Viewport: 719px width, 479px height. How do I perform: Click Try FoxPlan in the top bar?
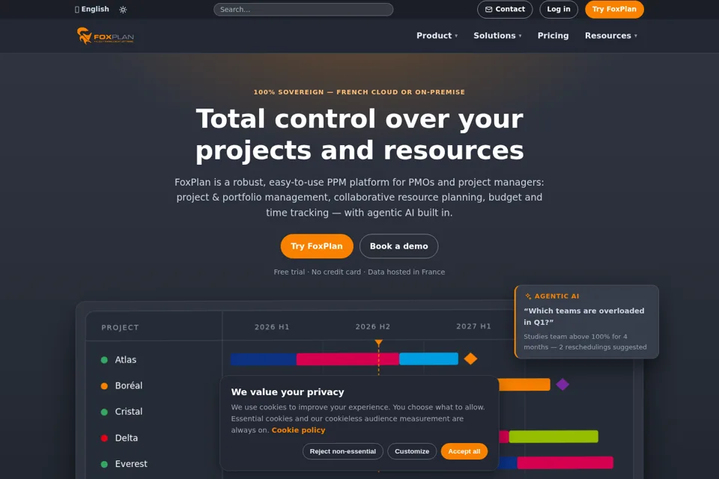click(x=614, y=9)
